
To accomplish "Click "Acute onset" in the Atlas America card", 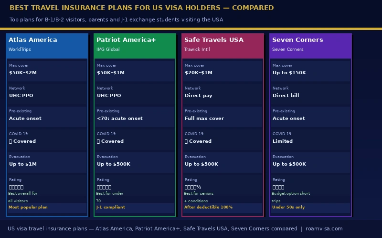I will (25, 118).
